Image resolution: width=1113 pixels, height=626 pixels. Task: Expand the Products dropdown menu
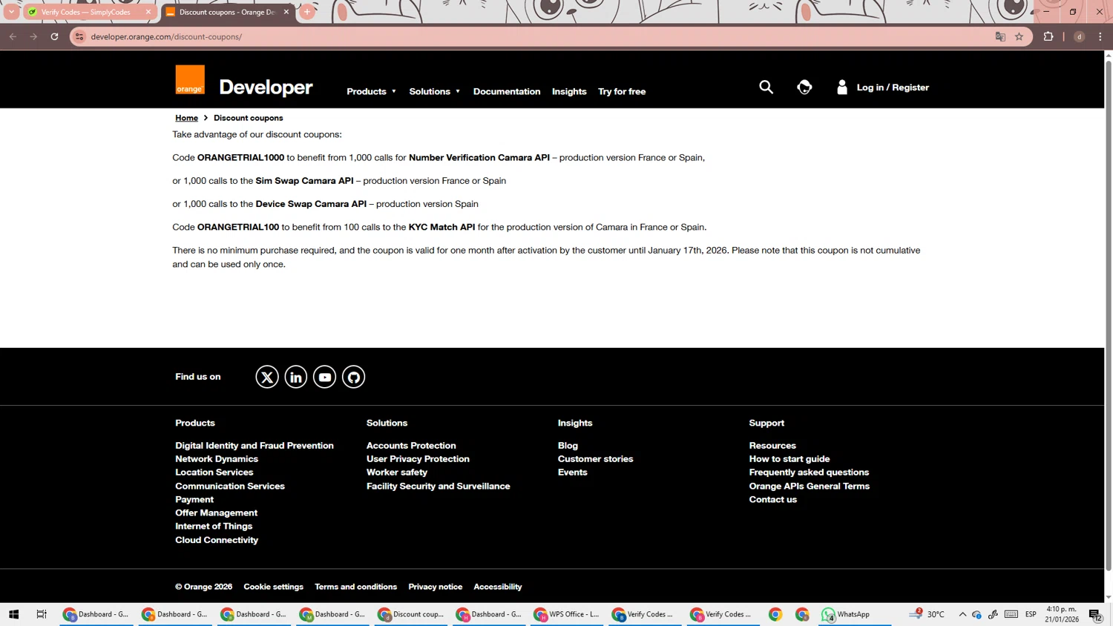pos(372,91)
